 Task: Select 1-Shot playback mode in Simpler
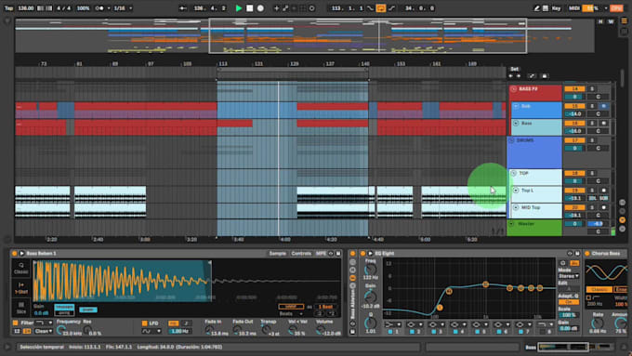point(21,287)
